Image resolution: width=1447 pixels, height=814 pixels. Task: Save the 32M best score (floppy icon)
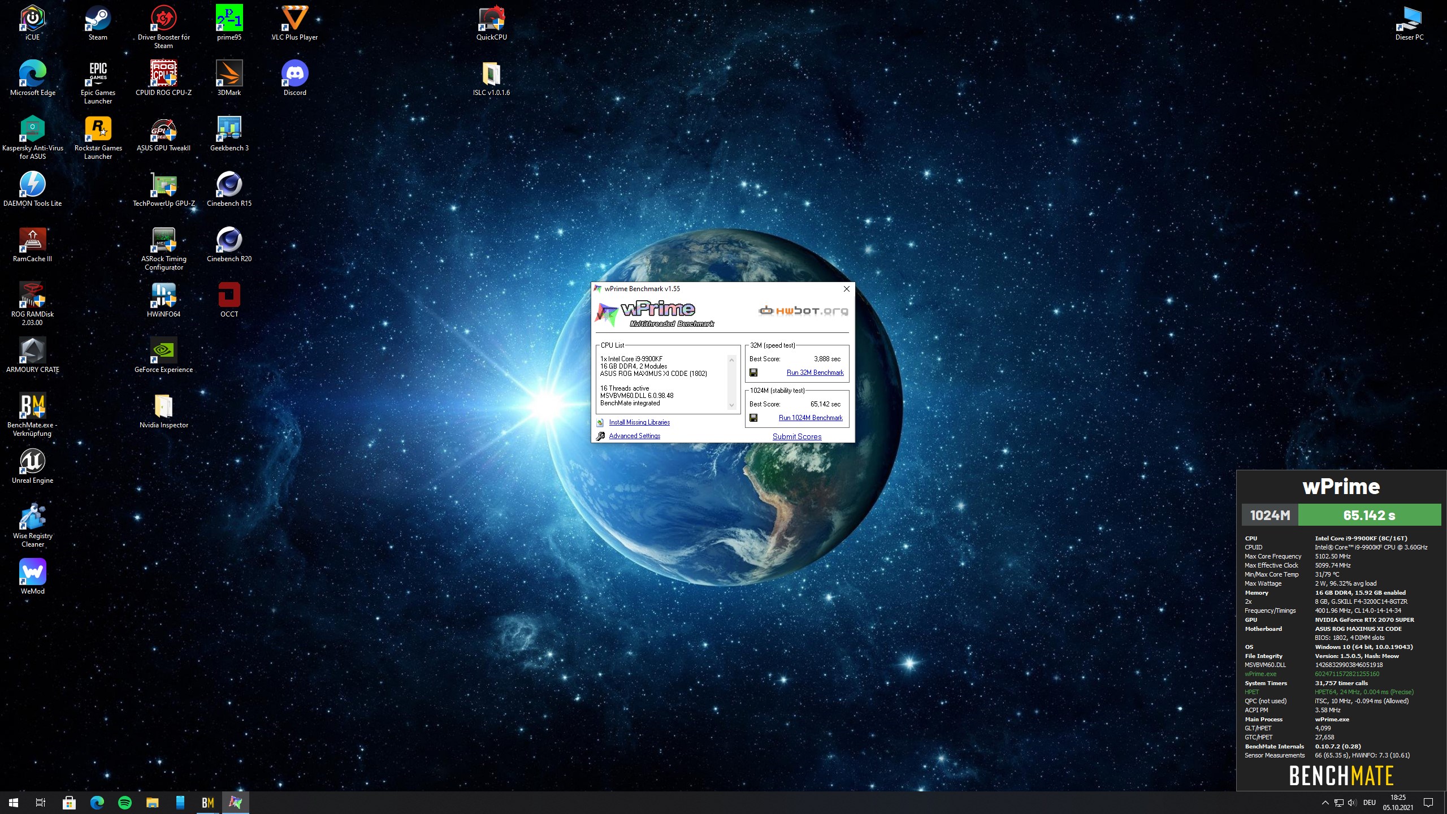click(x=753, y=373)
